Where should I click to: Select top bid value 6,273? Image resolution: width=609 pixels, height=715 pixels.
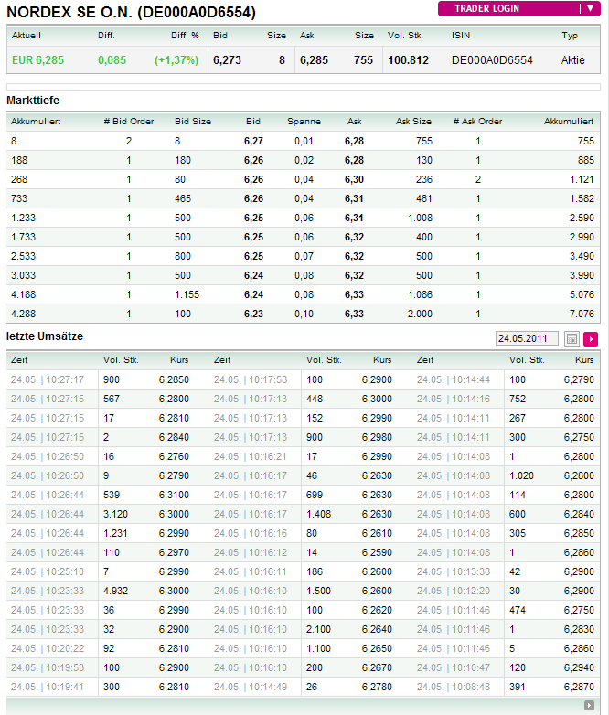[227, 59]
